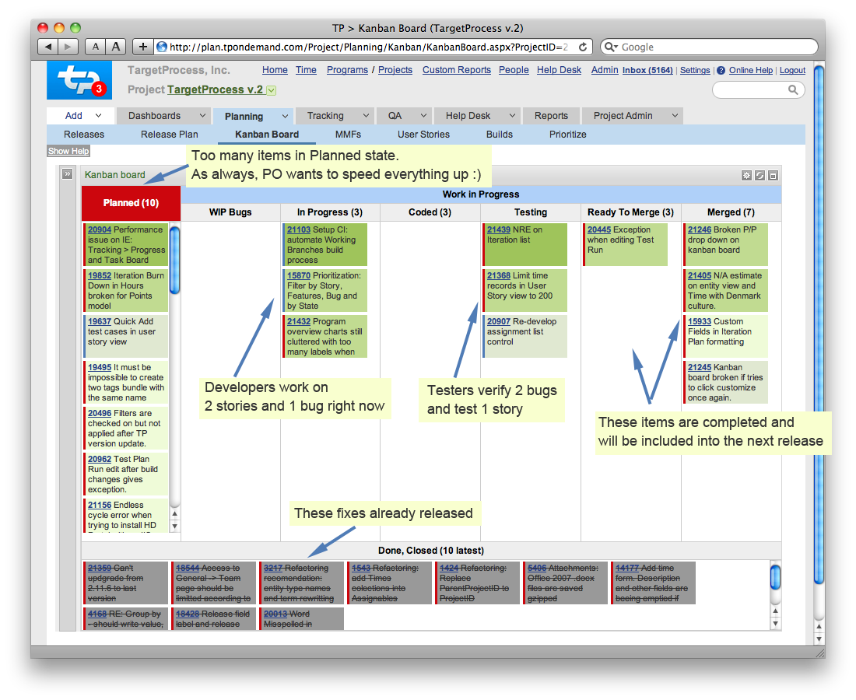Open Kanban board settings gear icon

pos(746,175)
